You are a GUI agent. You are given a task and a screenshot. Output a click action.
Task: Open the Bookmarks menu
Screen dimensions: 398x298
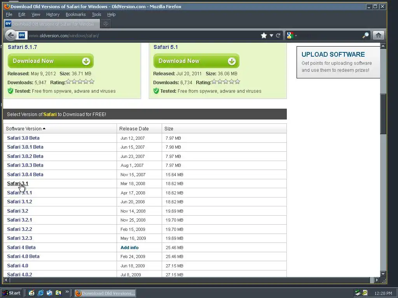(x=76, y=14)
